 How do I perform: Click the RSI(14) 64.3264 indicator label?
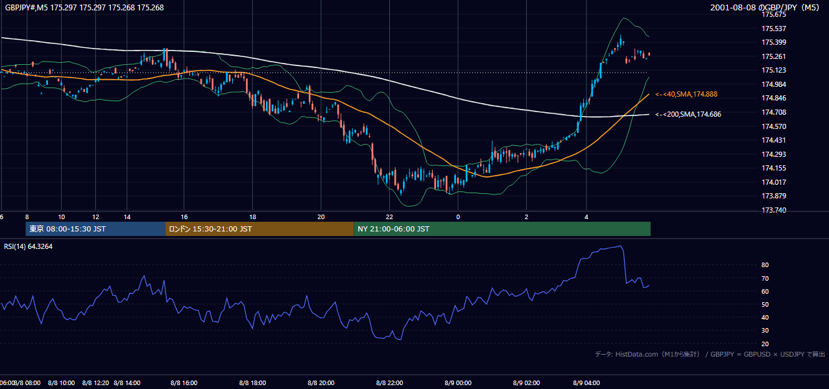coord(28,246)
